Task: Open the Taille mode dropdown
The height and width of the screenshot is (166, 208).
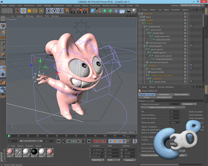Action: click(x=114, y=160)
